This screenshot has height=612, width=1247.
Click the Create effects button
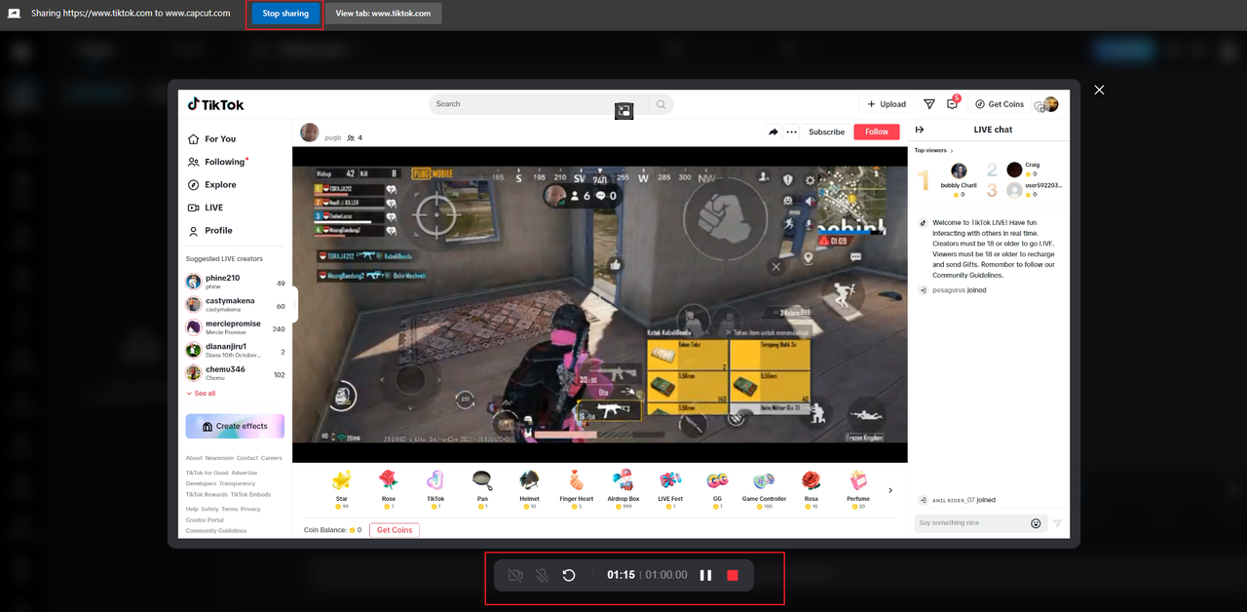click(235, 426)
